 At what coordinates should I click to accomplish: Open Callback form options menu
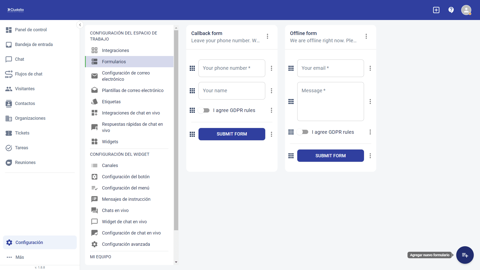click(x=267, y=36)
